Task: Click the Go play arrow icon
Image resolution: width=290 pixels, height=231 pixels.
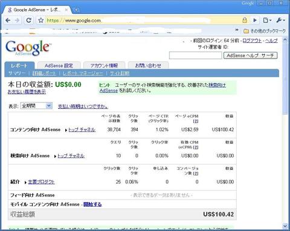Action: 255,21
